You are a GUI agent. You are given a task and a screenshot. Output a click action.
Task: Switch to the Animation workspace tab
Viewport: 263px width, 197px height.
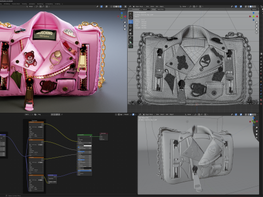32,4
